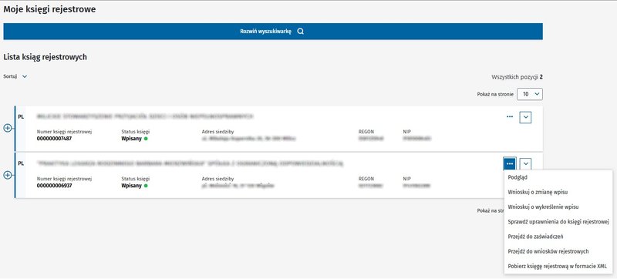Go to Przejdź do zaświadczeń
The image size is (617, 279).
click(536, 237)
